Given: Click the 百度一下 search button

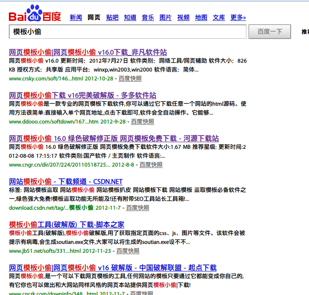Looking at the screenshot, I should pos(269,32).
